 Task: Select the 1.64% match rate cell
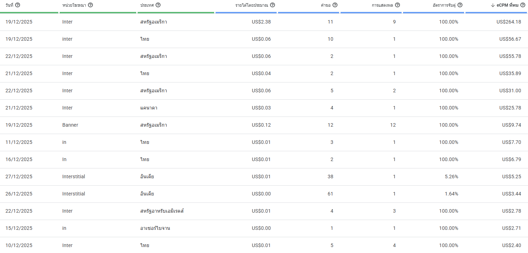tap(451, 194)
